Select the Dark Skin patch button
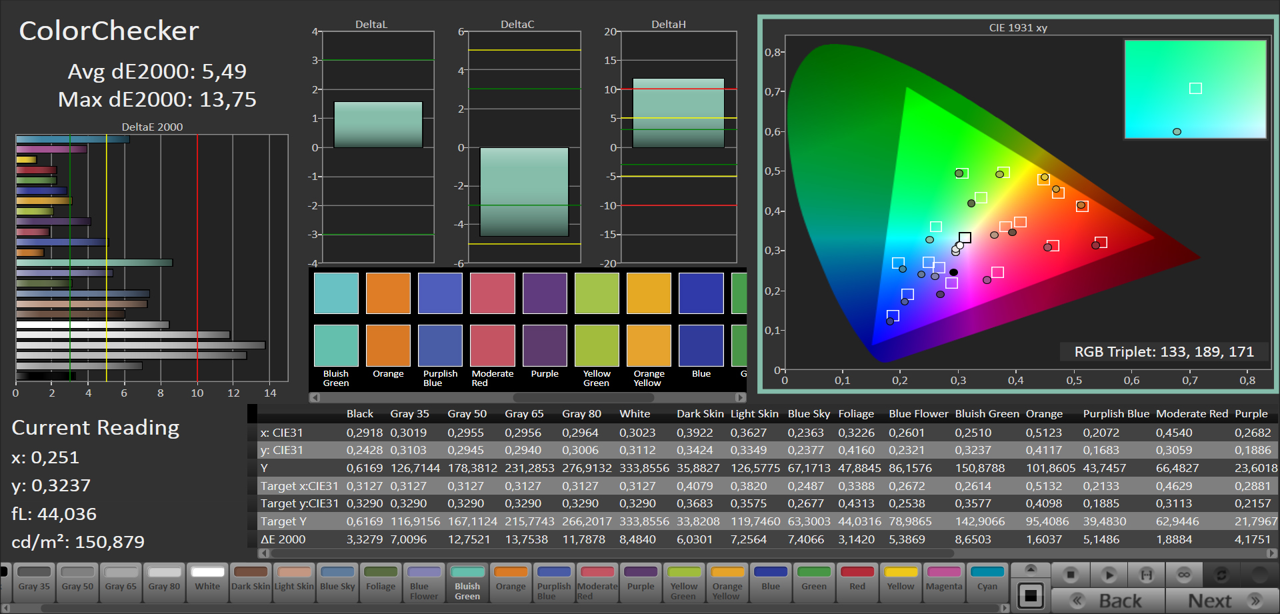1280x614 pixels. coord(251,583)
